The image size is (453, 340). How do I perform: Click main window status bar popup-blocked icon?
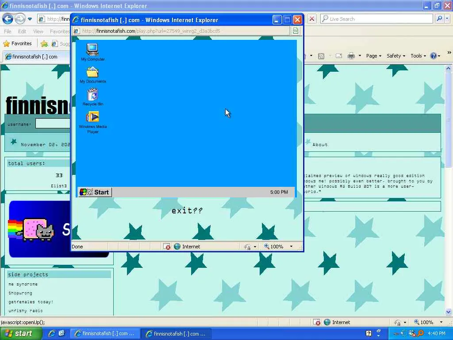tap(317, 322)
